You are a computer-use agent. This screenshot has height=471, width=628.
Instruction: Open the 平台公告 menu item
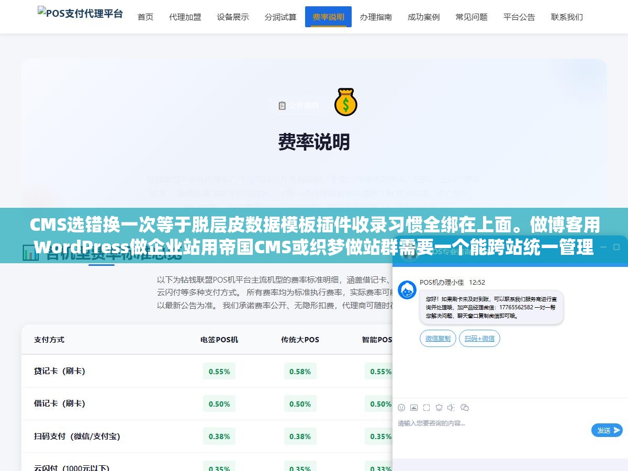[x=519, y=17]
